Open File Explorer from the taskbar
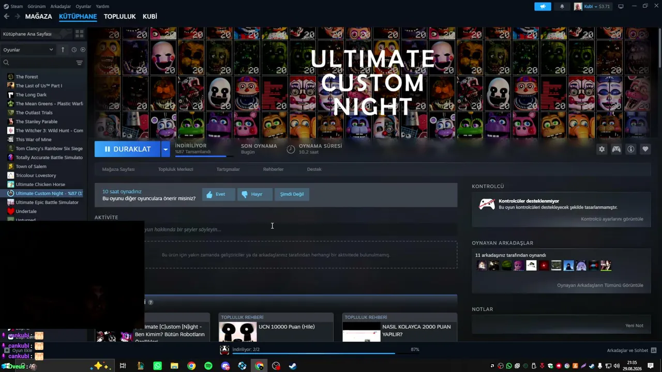This screenshot has height=372, width=662. (174, 366)
